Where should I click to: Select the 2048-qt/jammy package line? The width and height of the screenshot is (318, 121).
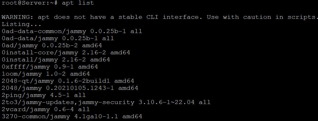[x=68, y=81]
